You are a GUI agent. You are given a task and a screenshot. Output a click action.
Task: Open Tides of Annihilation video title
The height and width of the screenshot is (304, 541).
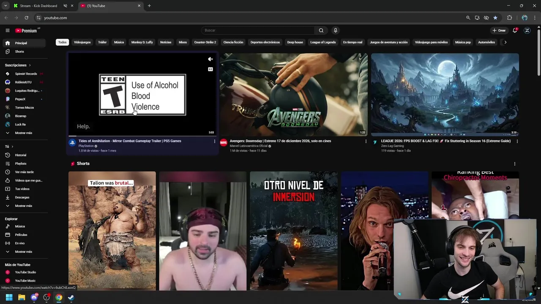tap(130, 141)
